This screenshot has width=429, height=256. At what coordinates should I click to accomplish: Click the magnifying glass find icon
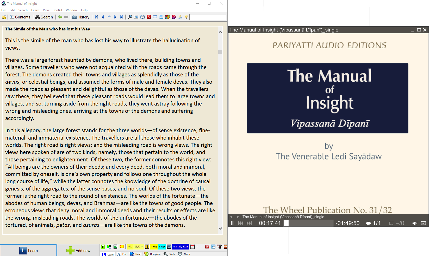130,17
